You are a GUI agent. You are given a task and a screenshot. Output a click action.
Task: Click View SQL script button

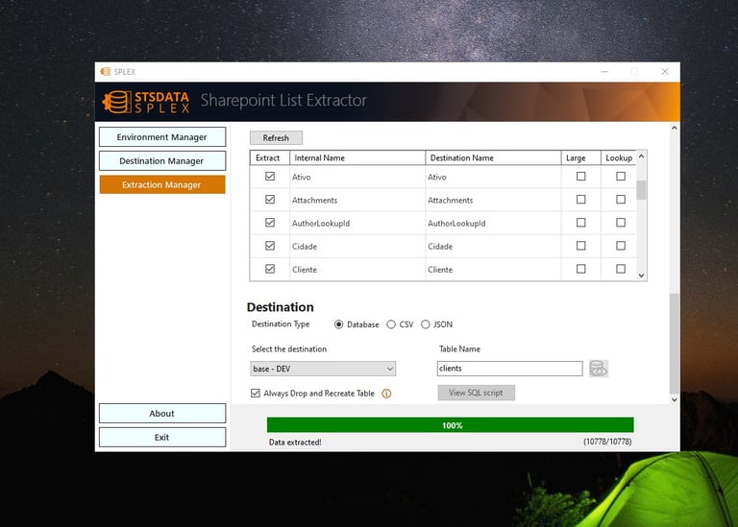(x=477, y=393)
